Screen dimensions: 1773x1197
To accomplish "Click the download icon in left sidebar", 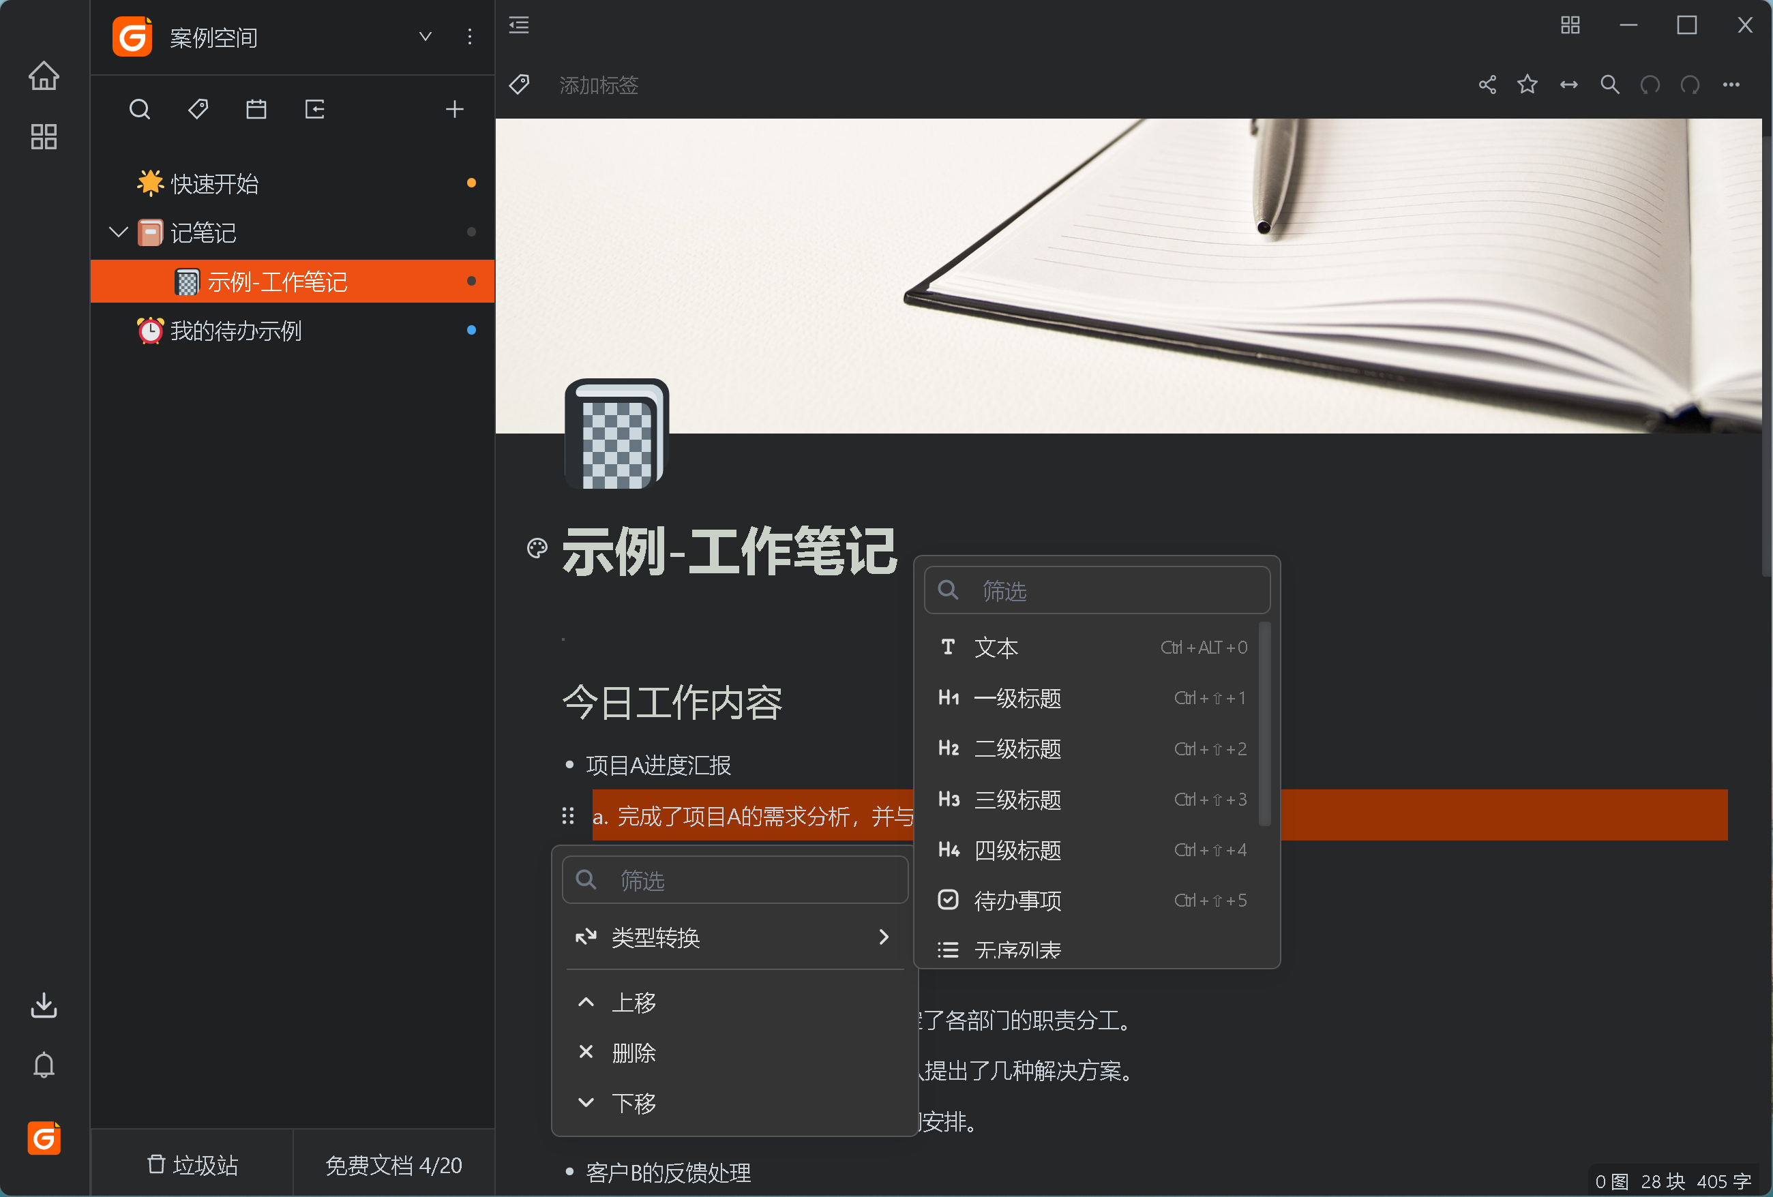I will [44, 1005].
